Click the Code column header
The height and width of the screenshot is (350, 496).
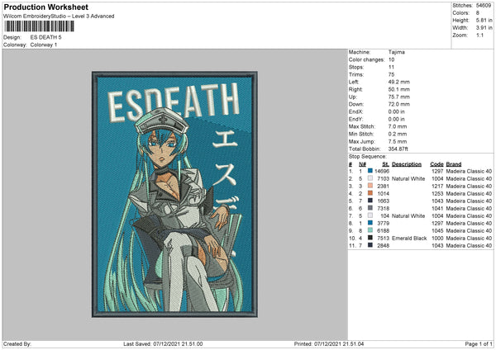tap(436, 164)
